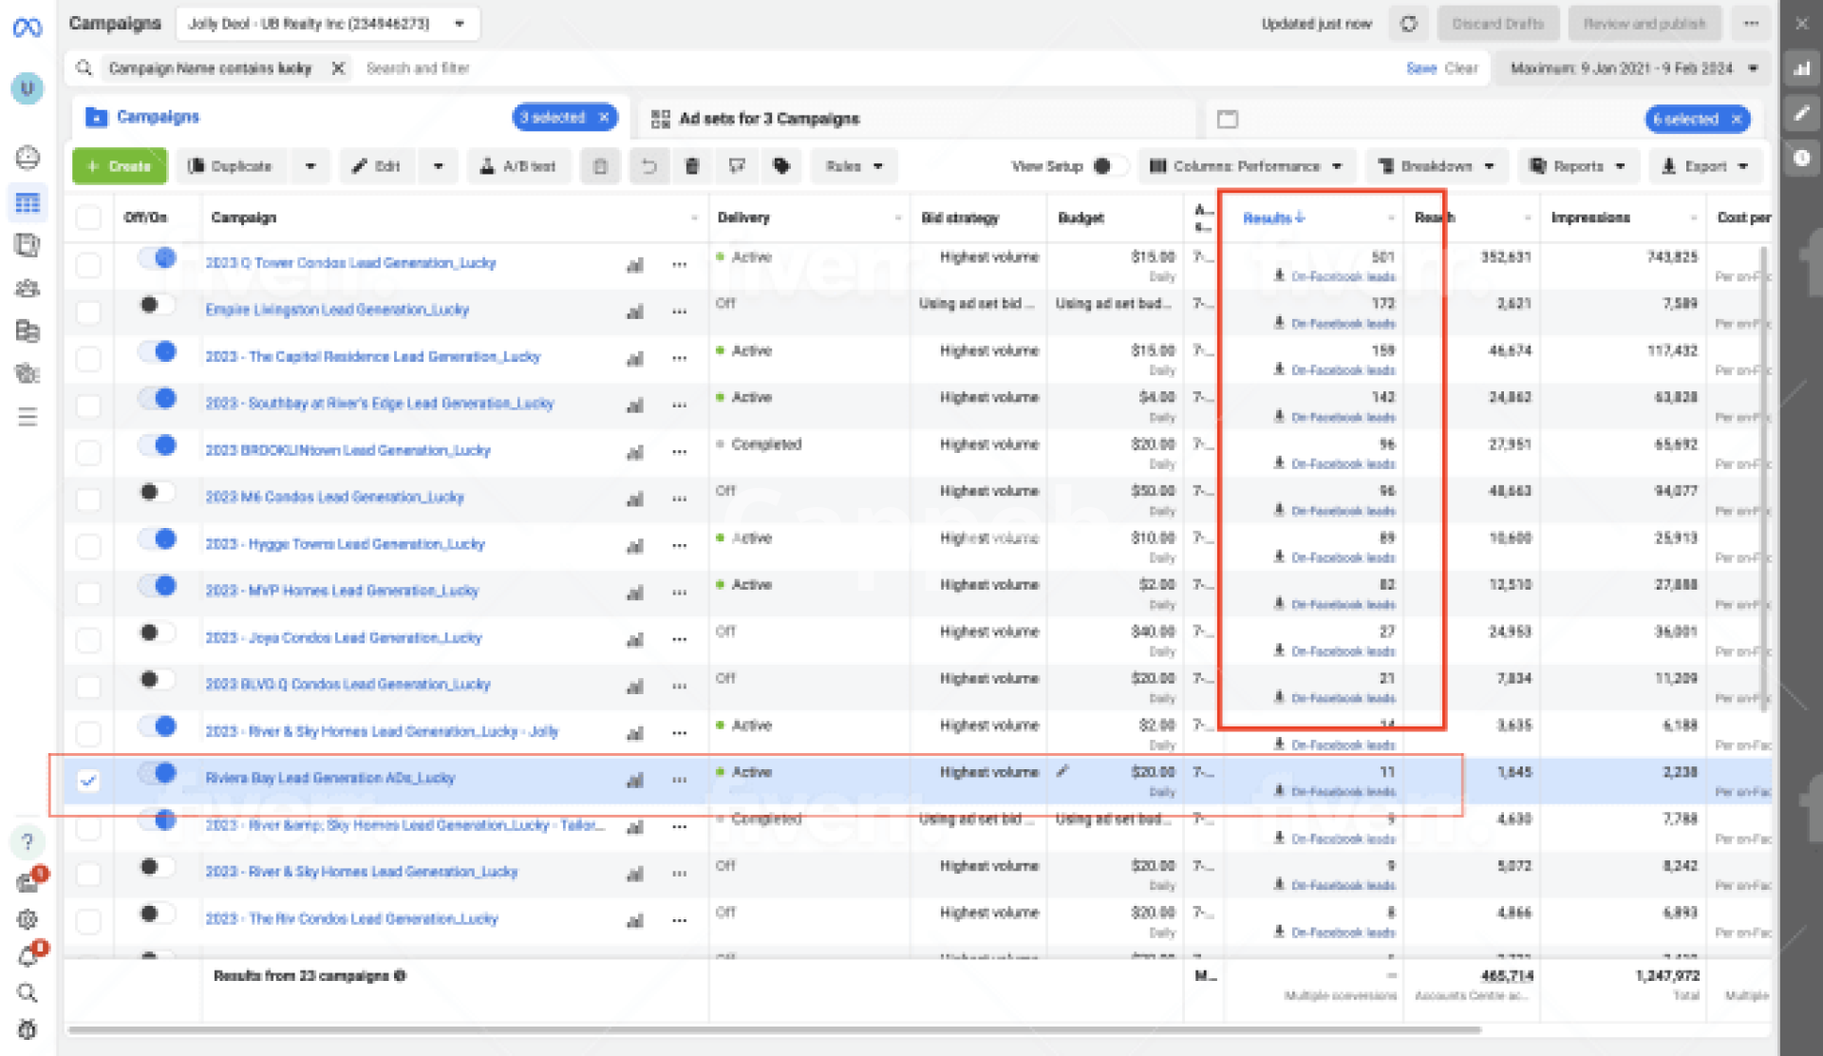Open charts icon for Riviera Bay campaign

[x=635, y=781]
